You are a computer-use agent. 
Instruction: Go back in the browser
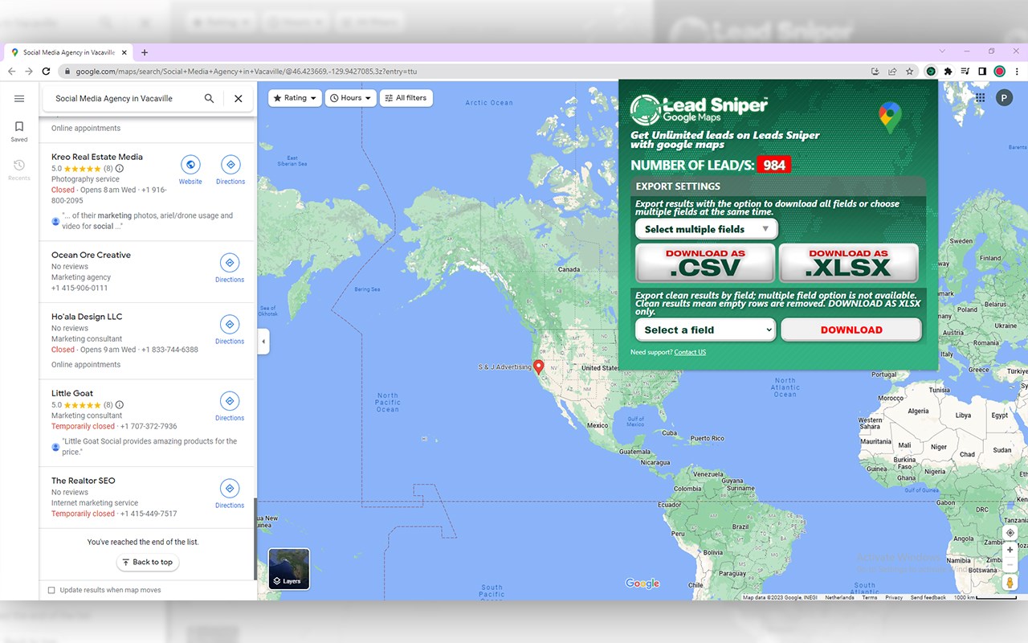[x=11, y=72]
